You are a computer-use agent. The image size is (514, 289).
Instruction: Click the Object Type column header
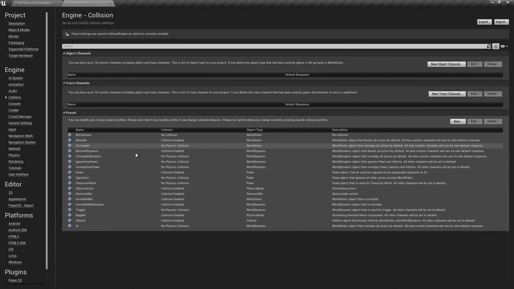pos(255,130)
